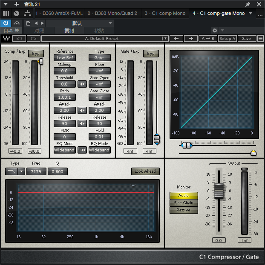
Task: Open the 默认 preset dropdown
Action: [x=79, y=23]
